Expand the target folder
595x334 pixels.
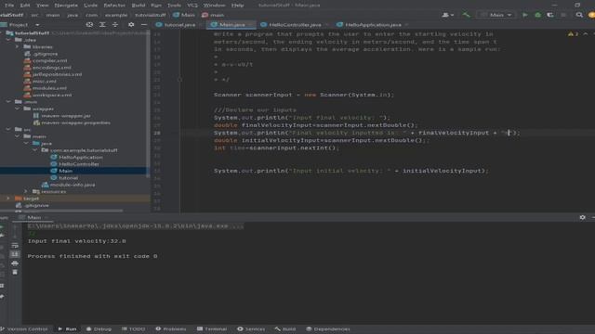tap(8, 199)
